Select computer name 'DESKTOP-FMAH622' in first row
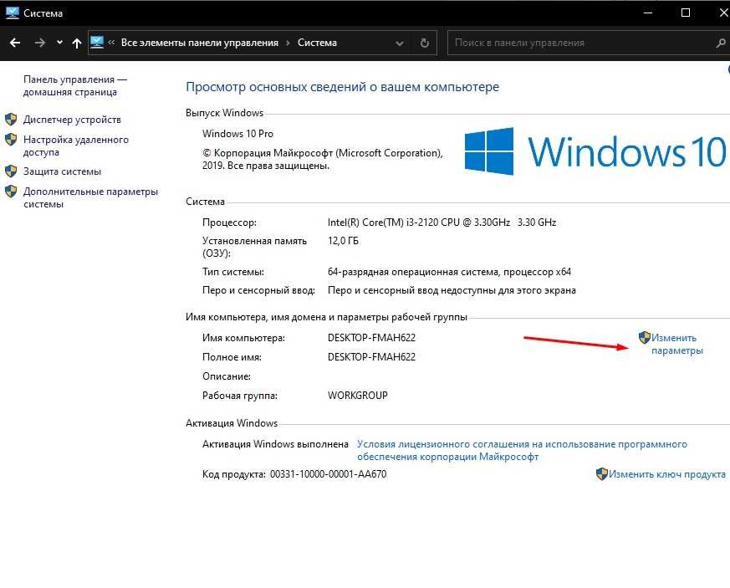 click(371, 338)
